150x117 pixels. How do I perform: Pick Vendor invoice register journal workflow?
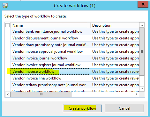(50, 65)
